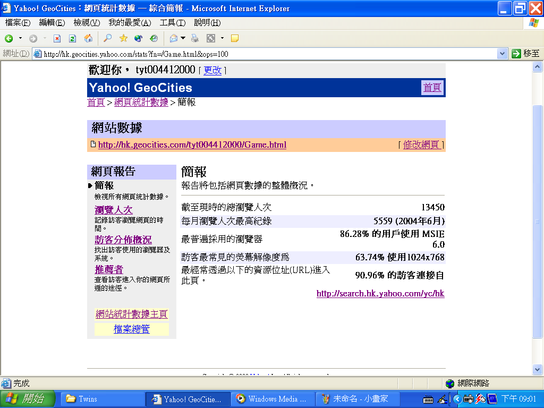Screen dimensions: 544x408
Task: Expand hidden tray icons with the chevron
Action: point(457,399)
